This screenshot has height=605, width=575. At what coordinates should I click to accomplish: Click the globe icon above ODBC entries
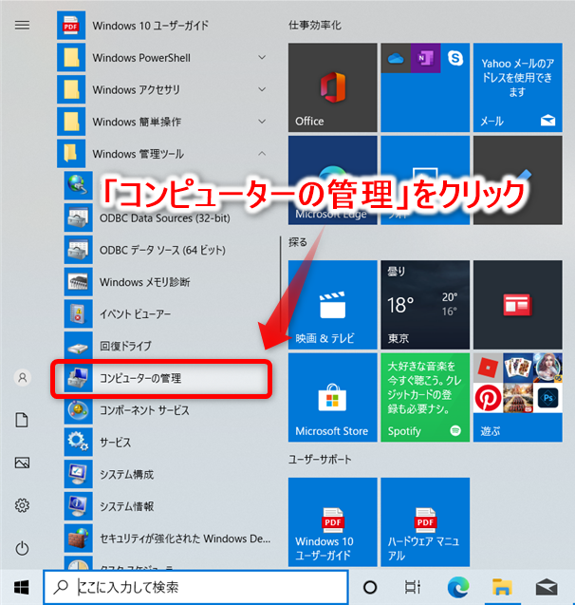(78, 185)
